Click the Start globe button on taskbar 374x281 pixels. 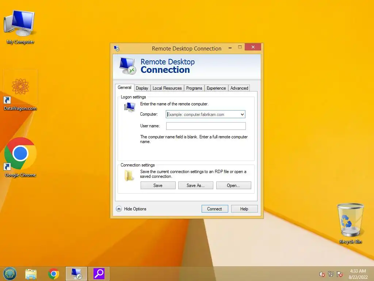click(9, 274)
